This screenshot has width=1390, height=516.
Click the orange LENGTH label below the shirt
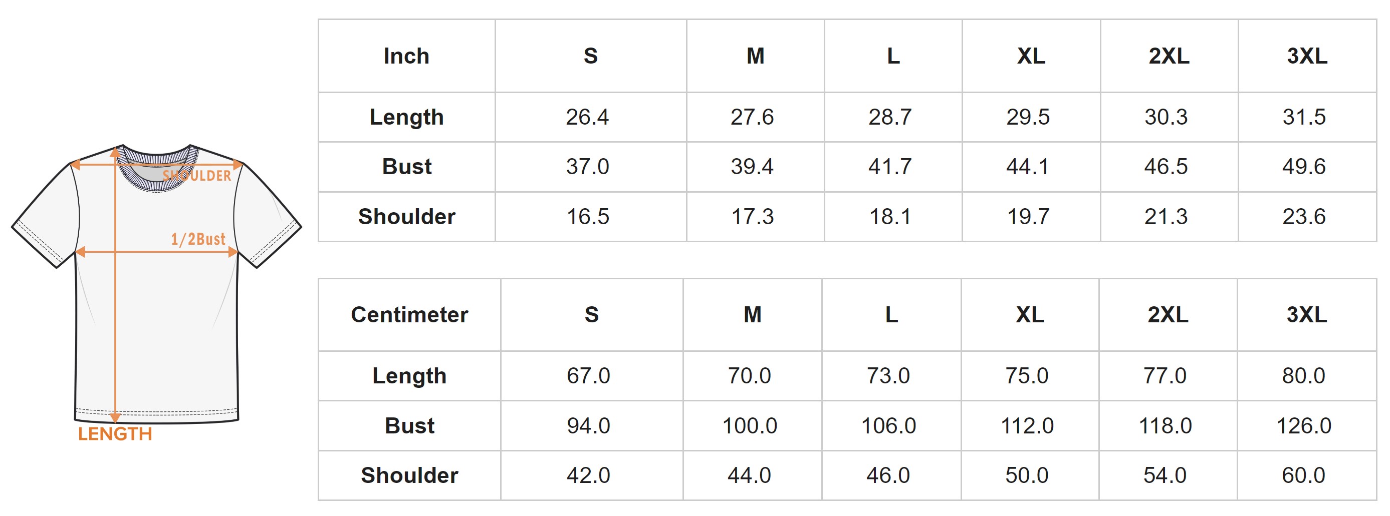tap(115, 433)
